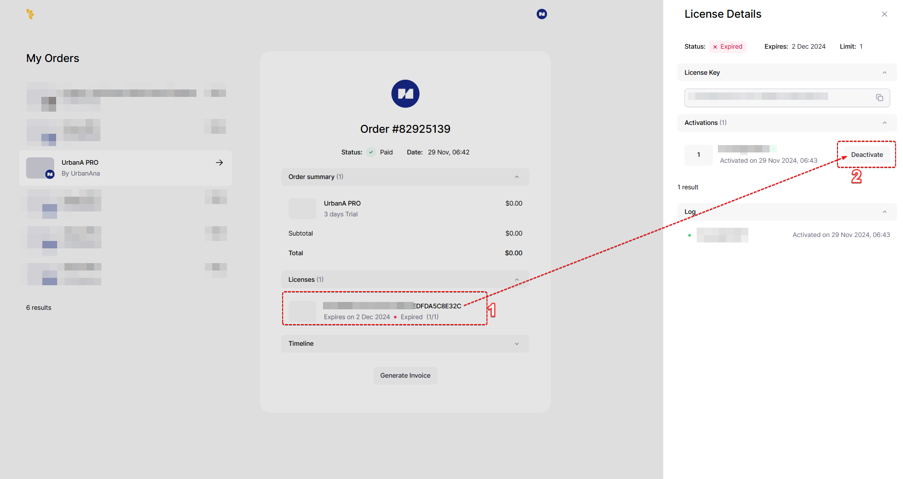Screen dimensions: 903x479
Task: Click the yellow app logo in top-left
Action: tap(31, 14)
